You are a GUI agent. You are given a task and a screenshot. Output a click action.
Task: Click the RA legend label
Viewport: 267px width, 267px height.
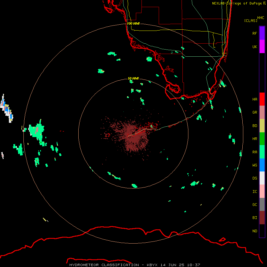255,152
